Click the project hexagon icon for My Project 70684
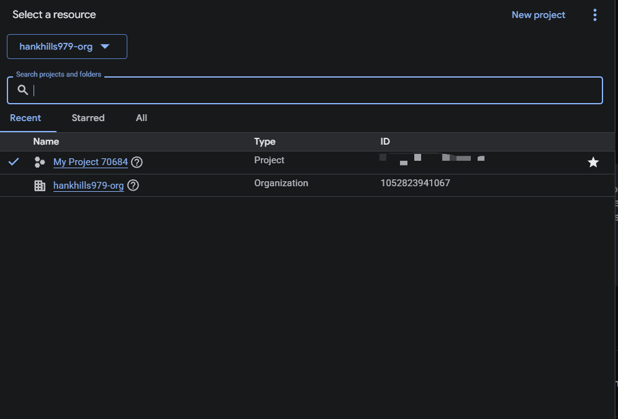This screenshot has height=419, width=618. pyautogui.click(x=39, y=162)
